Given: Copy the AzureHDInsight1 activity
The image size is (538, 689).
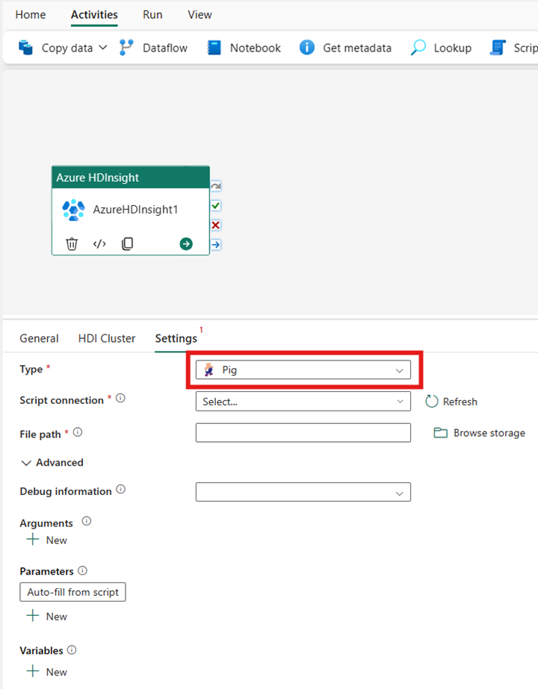Looking at the screenshot, I should (x=127, y=243).
